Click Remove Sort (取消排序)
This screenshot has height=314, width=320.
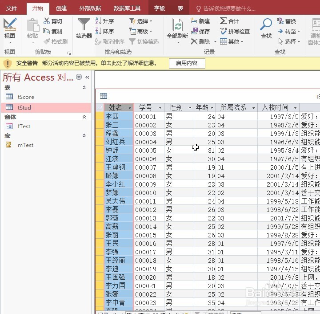click(110, 41)
